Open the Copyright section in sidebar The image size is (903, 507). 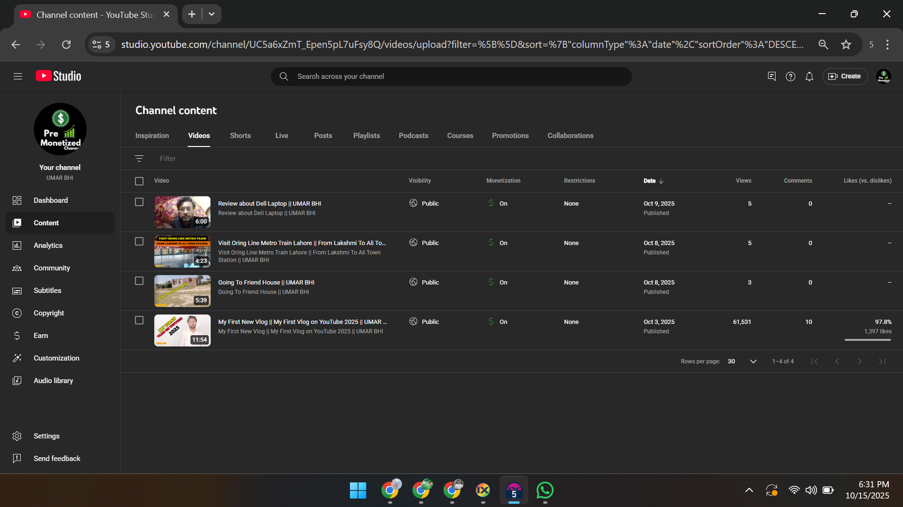pyautogui.click(x=49, y=313)
